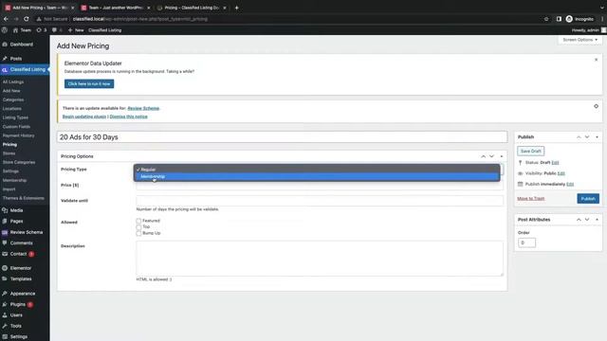The height and width of the screenshot is (341, 607).
Task: Click the Publish button
Action: pyautogui.click(x=588, y=198)
